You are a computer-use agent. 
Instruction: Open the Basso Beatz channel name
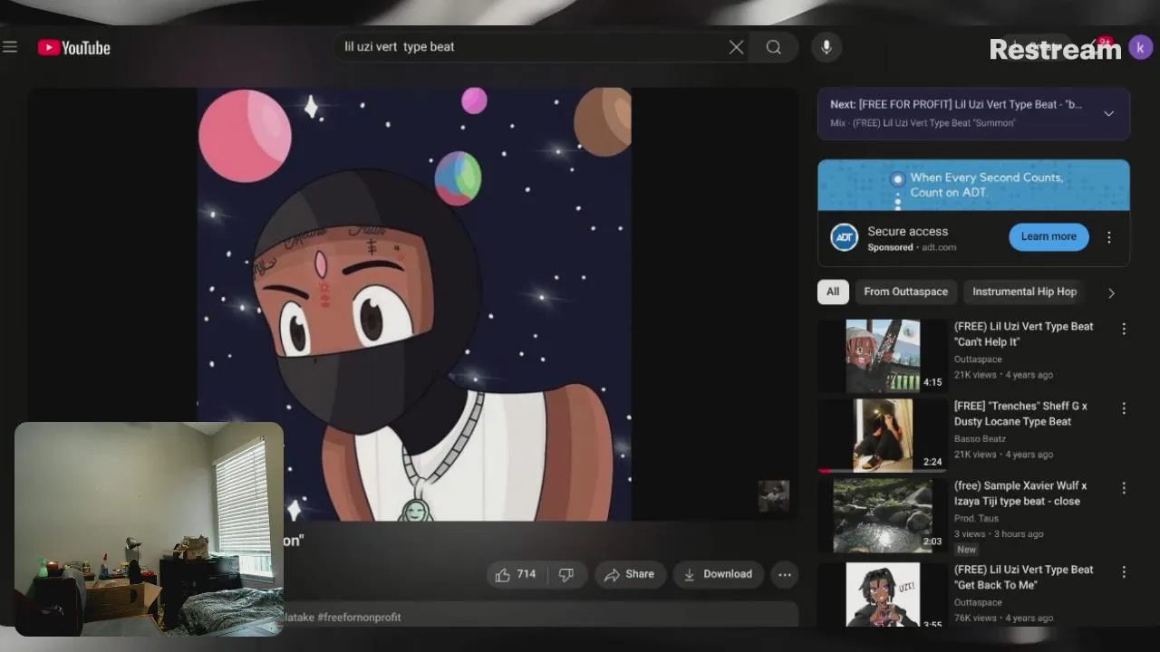pos(980,439)
